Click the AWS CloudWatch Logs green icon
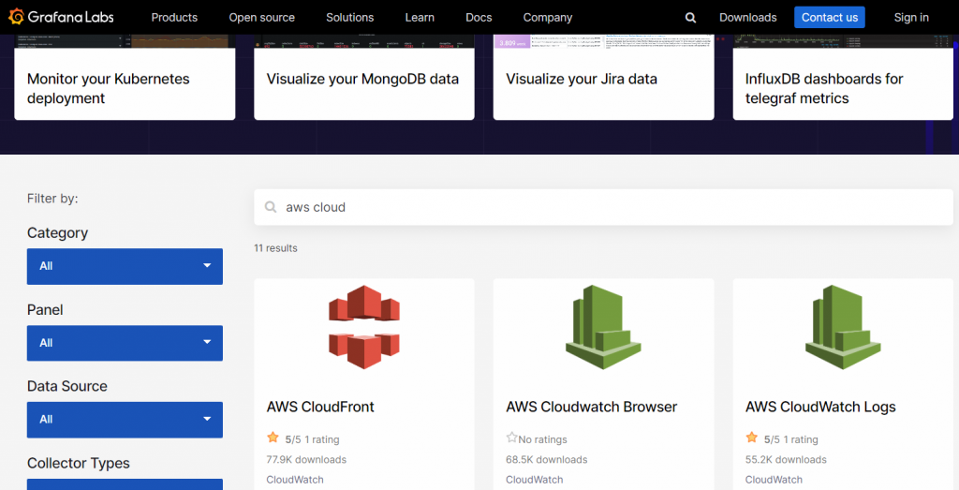The width and height of the screenshot is (959, 490). 843,327
